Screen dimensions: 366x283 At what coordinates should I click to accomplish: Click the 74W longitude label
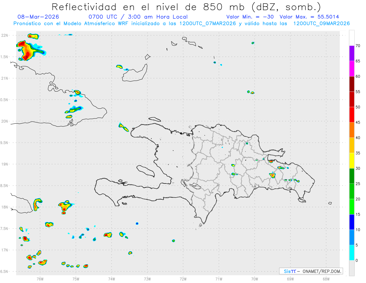point(112,279)
